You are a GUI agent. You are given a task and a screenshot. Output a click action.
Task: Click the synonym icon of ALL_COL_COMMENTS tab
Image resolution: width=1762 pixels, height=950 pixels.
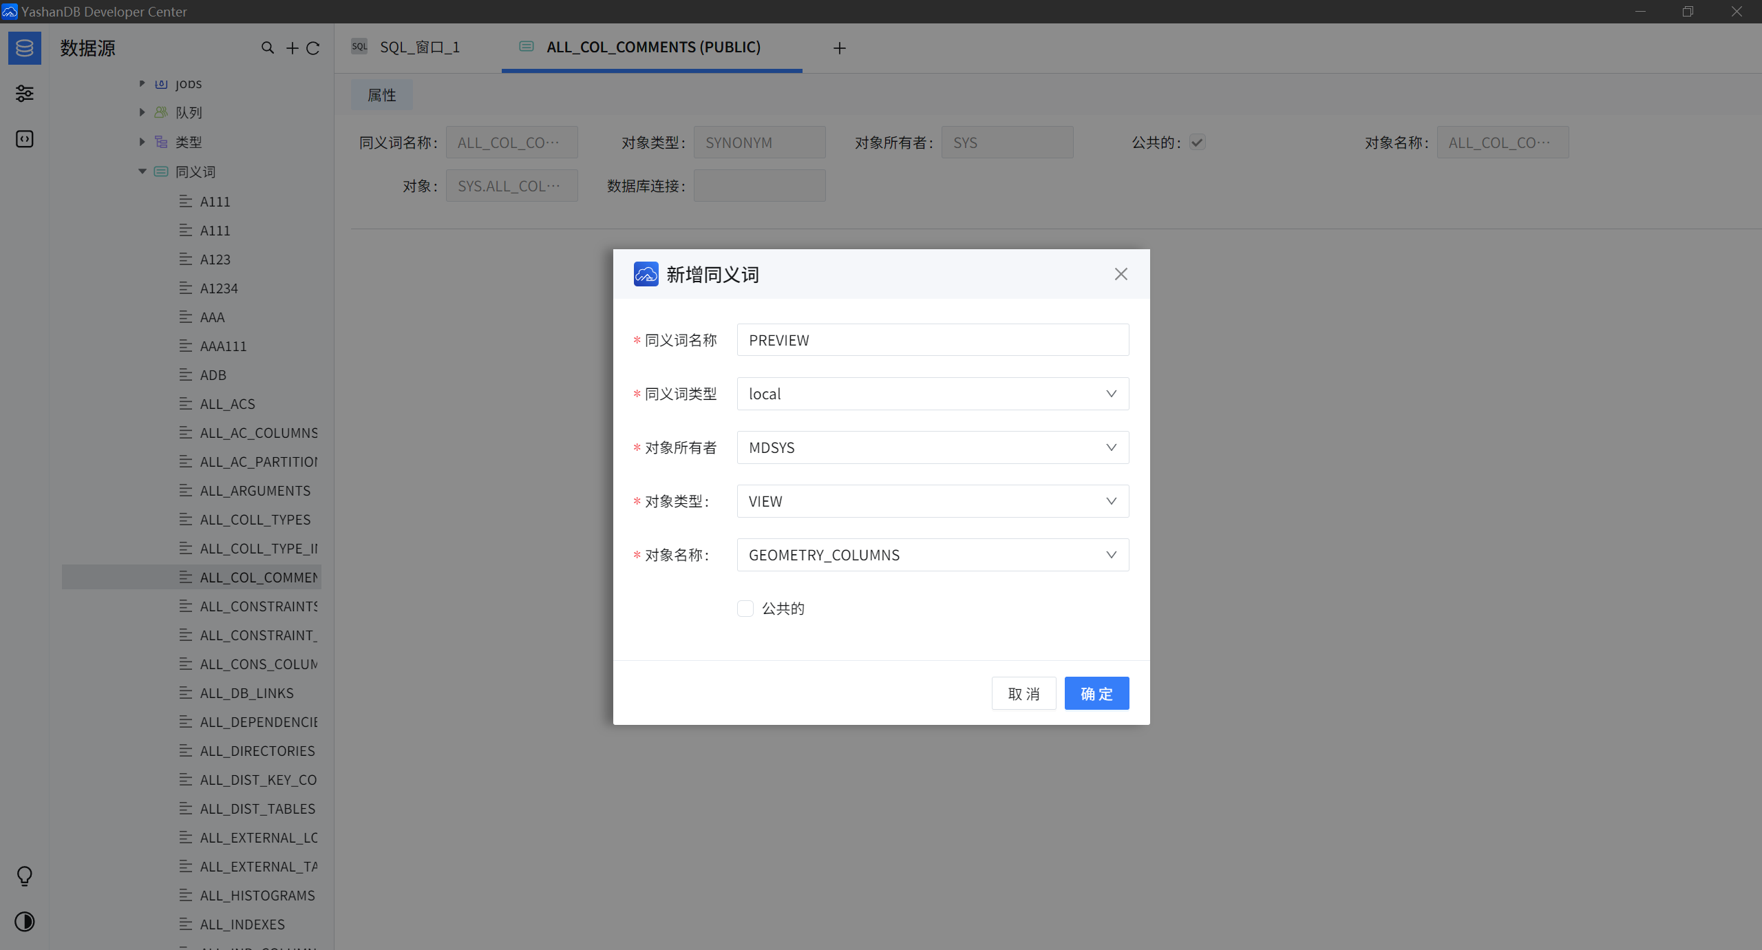pos(527,46)
